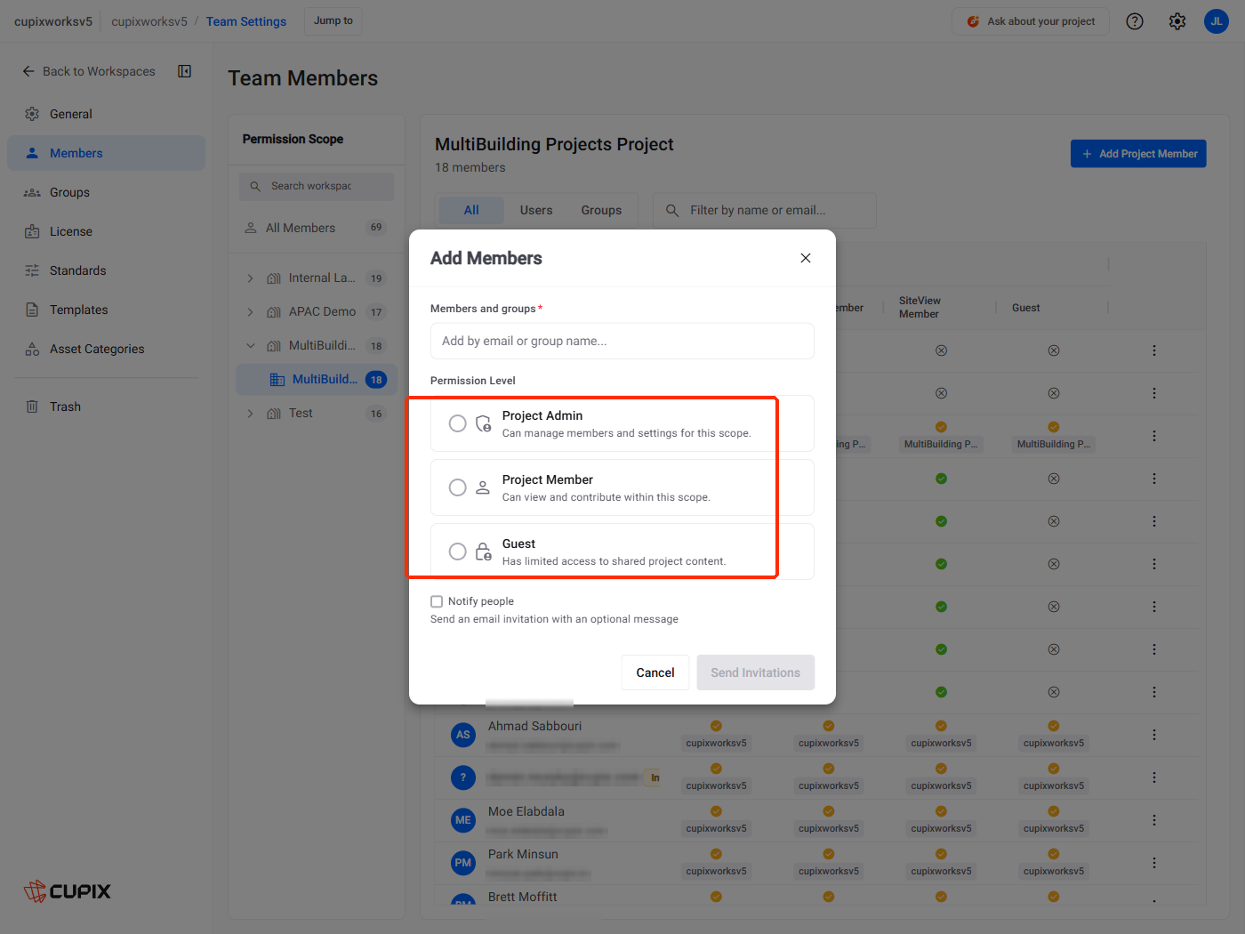Switch to the Groups tab
This screenshot has height=934, width=1245.
pos(601,210)
